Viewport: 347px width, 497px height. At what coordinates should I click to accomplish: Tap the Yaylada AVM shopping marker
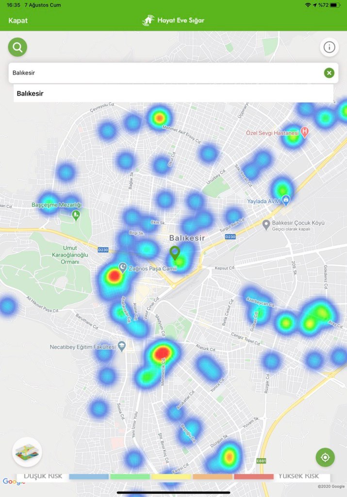[x=286, y=199]
